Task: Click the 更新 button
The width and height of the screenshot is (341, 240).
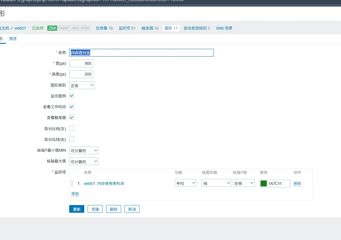Action: coord(77,209)
